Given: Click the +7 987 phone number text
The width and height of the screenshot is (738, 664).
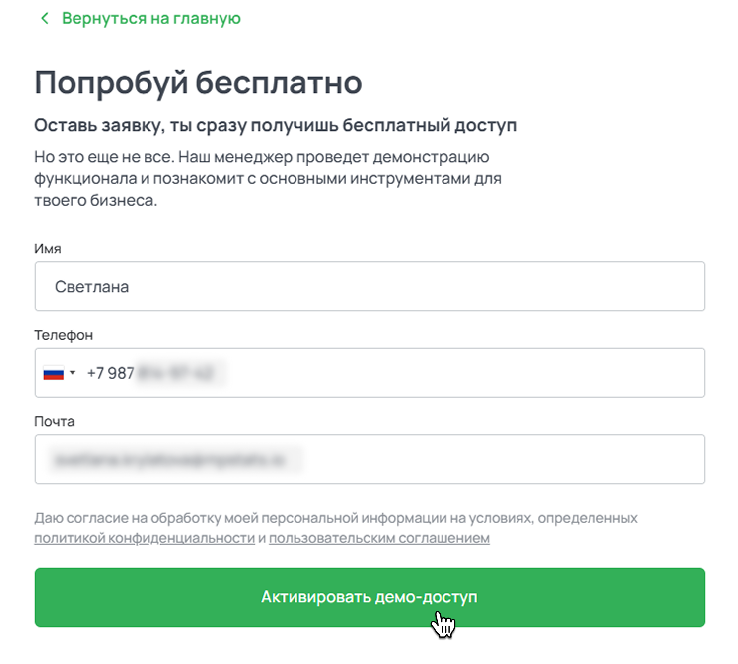Looking at the screenshot, I should click(x=110, y=373).
